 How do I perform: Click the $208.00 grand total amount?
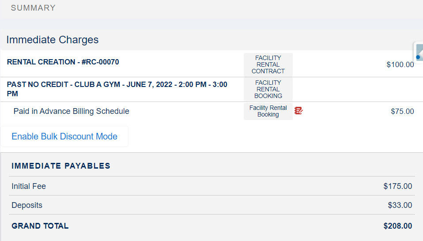pyautogui.click(x=397, y=226)
